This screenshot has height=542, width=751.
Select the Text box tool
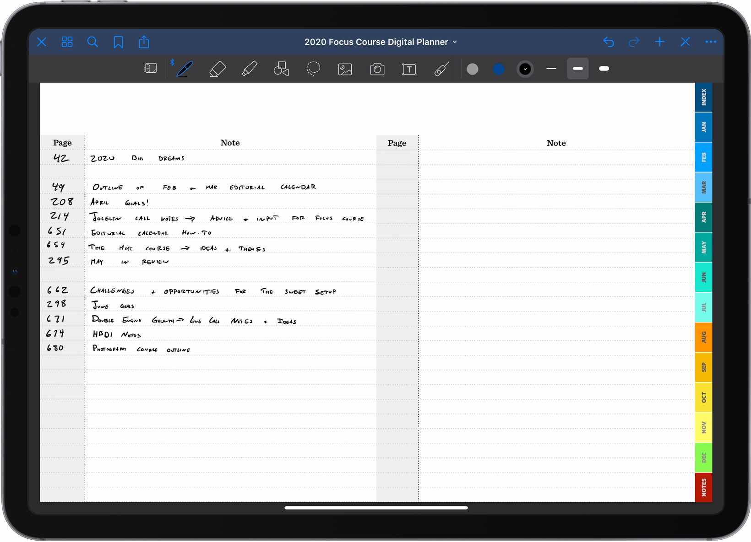pyautogui.click(x=409, y=69)
